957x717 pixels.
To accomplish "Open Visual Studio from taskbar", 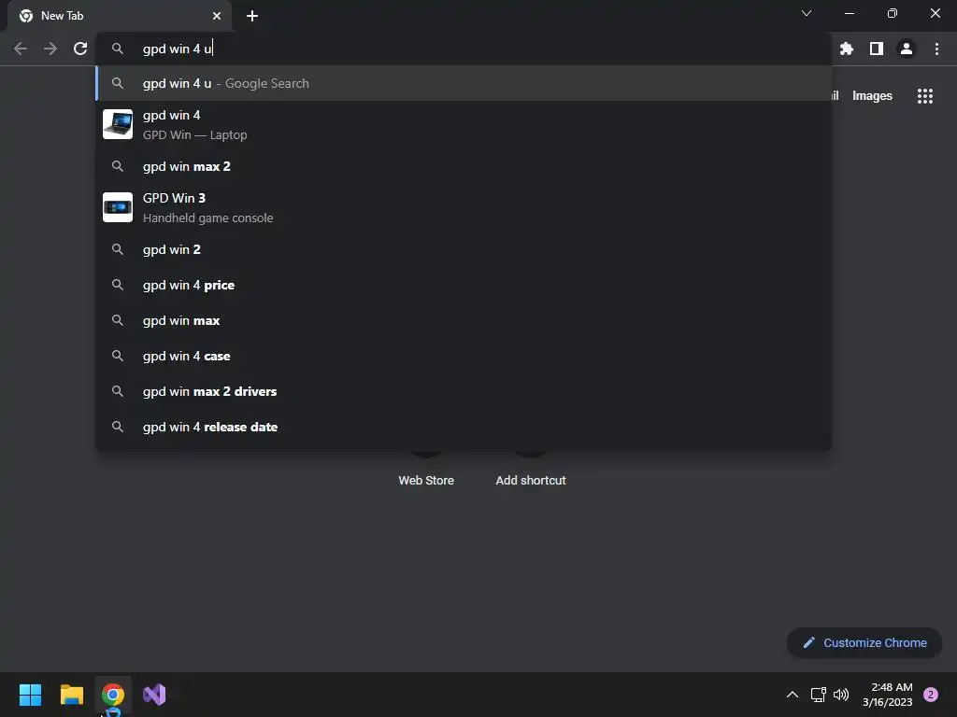I will pos(154,695).
